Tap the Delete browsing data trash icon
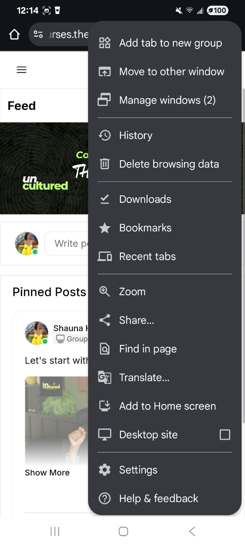 click(x=105, y=164)
